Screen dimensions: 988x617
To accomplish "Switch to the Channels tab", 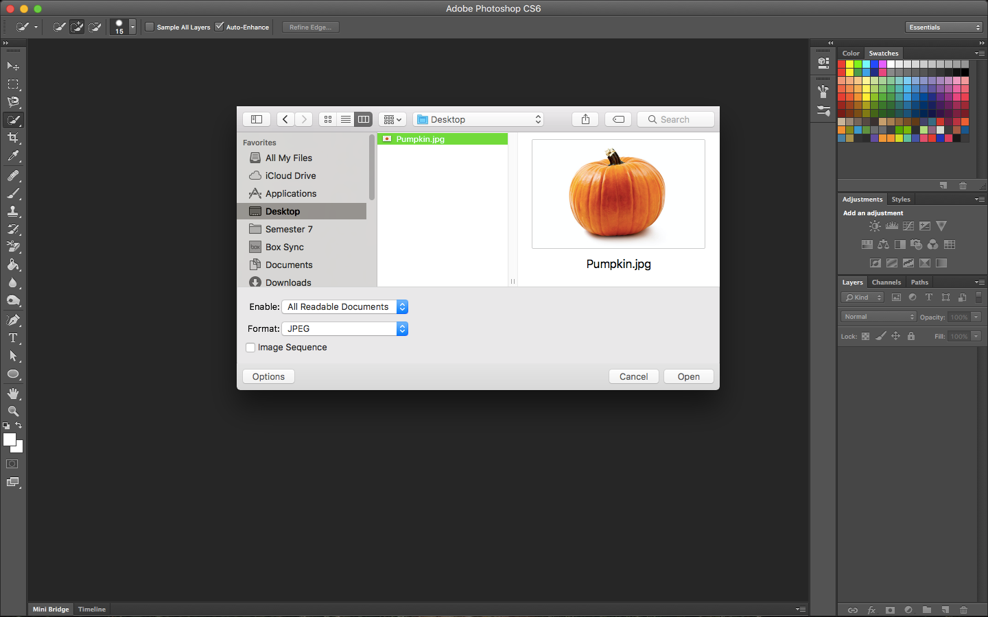I will click(x=886, y=282).
